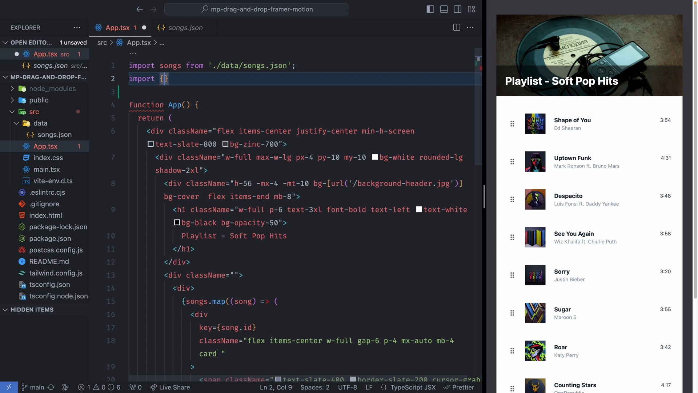The width and height of the screenshot is (698, 393).
Task: Open tsconfig.node.json file
Action: pos(44,296)
